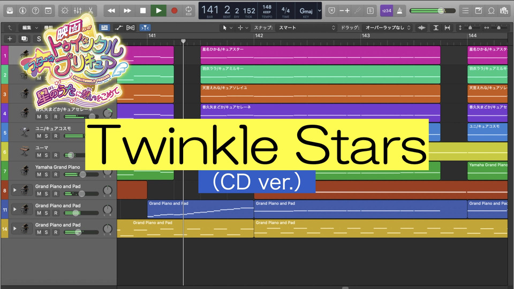Open the Quick Help question icon

35,11
